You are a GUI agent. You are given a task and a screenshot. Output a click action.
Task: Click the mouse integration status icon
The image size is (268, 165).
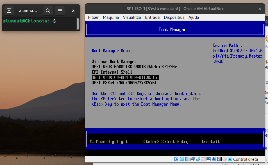pos(224,159)
